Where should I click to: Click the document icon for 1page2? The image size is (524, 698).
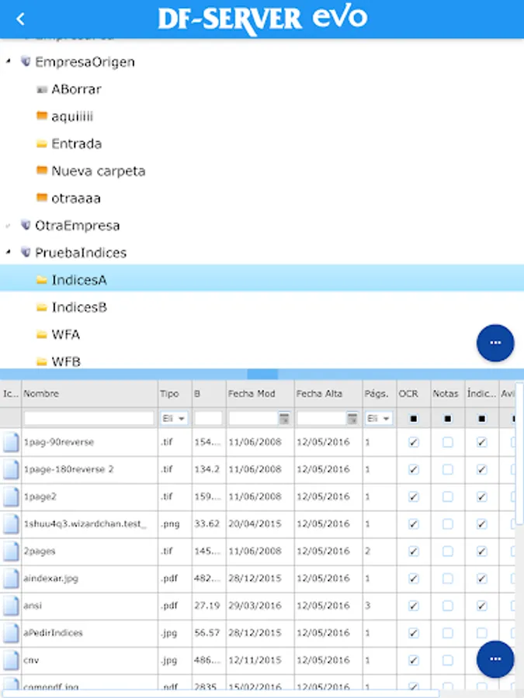[11, 496]
